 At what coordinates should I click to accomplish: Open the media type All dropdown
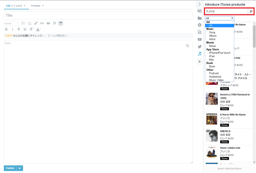pos(219,18)
